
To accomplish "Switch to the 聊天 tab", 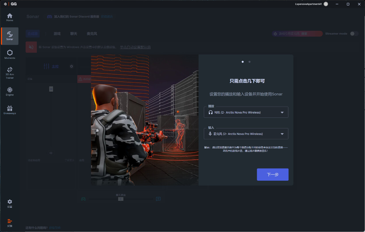I will click(74, 34).
